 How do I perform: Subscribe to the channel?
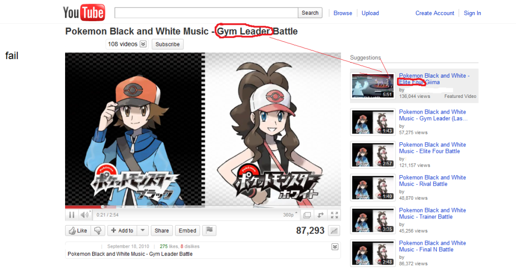(x=167, y=44)
